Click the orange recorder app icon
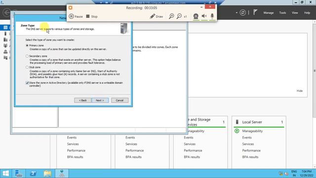The height and width of the screenshot is (178, 316). point(70,8)
